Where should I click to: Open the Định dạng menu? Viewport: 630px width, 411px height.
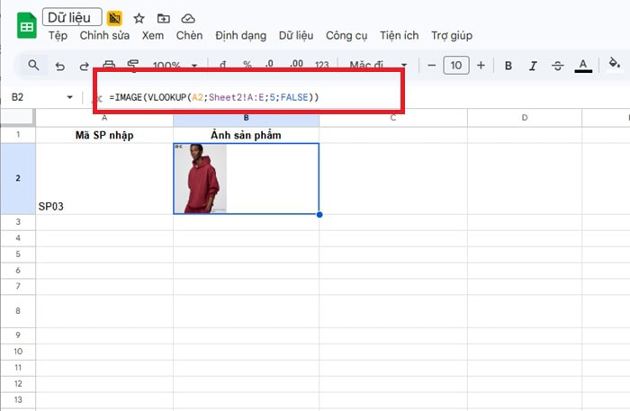click(240, 36)
